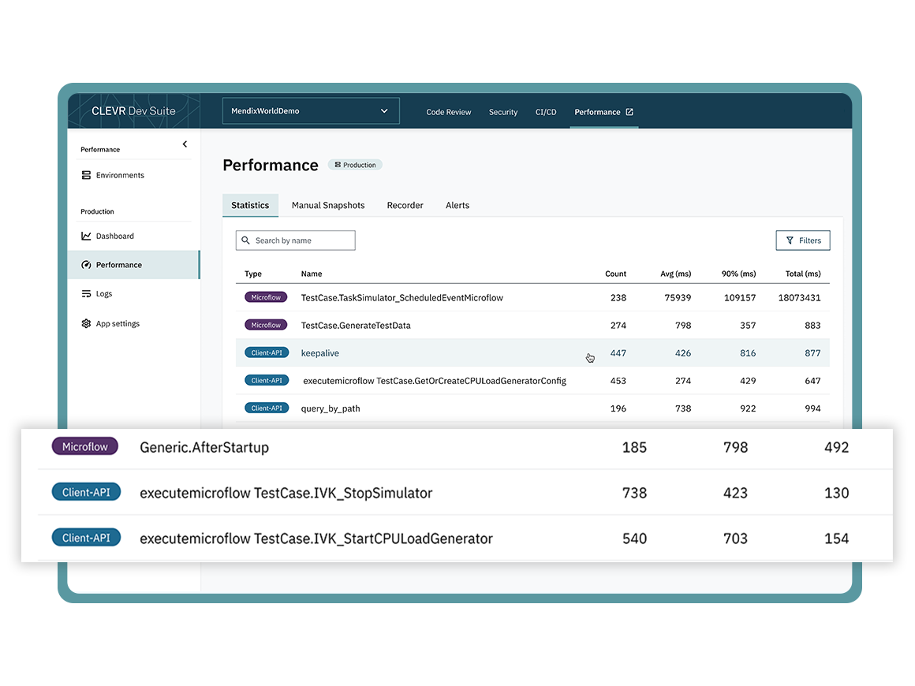Open the MendixWorldDemo project dropdown
The width and height of the screenshot is (915, 686).
pyautogui.click(x=311, y=111)
